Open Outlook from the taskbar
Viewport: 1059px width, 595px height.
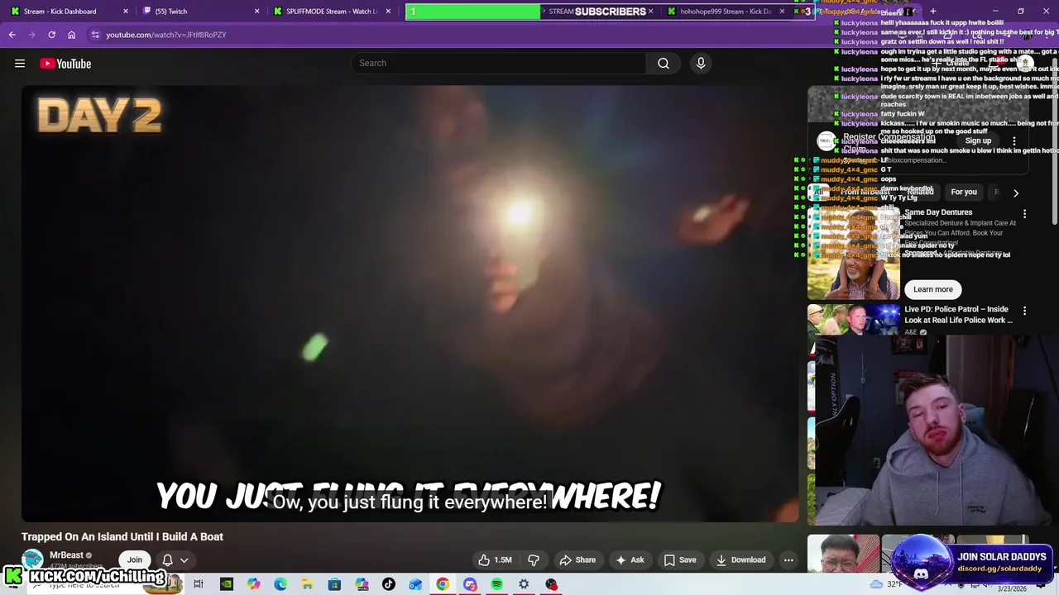pos(415,584)
